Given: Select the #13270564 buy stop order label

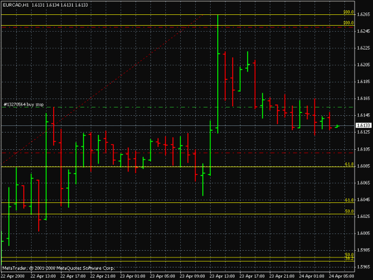Looking at the screenshot, I should 23,104.
